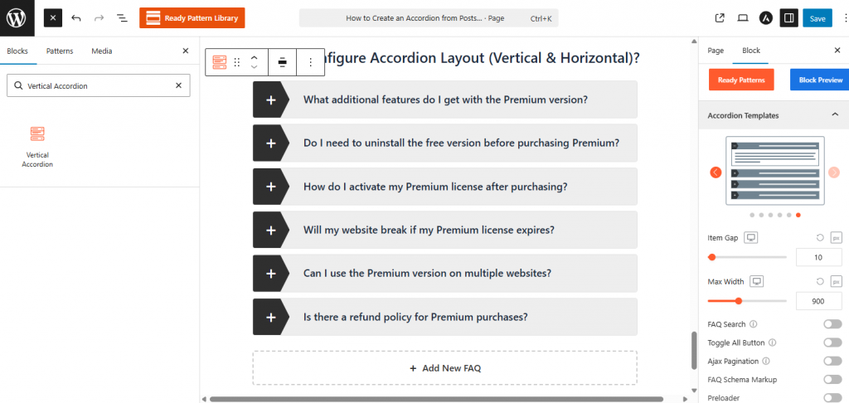Screen dimensions: 849x403
Task: Click the block drag handle icon
Action: point(237,62)
